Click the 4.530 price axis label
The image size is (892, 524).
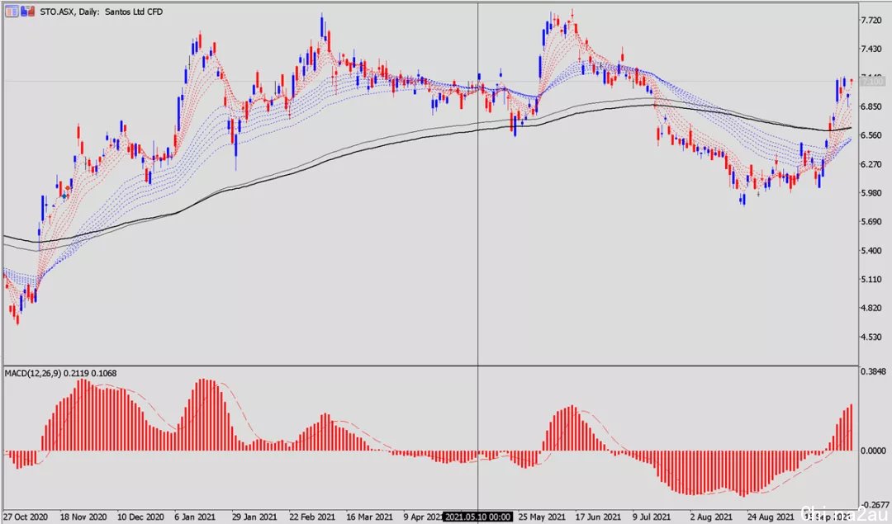point(871,337)
